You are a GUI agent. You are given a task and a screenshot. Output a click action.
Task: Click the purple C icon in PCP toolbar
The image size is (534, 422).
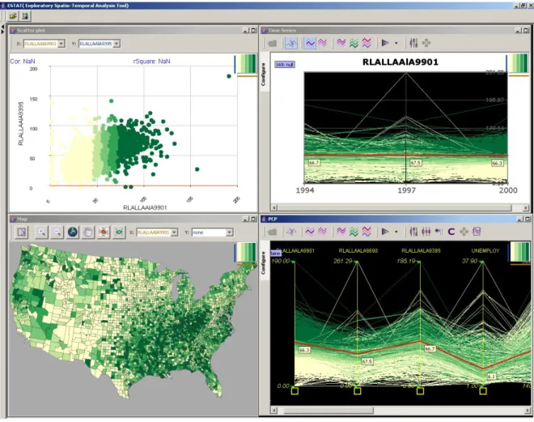(x=451, y=232)
